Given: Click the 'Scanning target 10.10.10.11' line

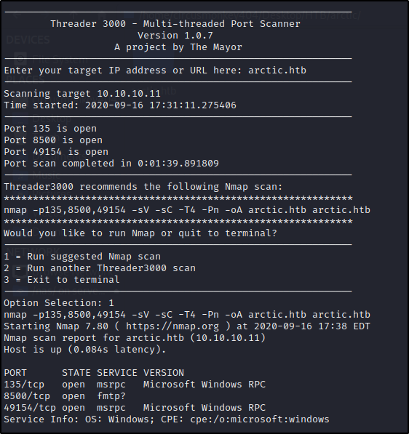Looking at the screenshot, I should coord(82,94).
